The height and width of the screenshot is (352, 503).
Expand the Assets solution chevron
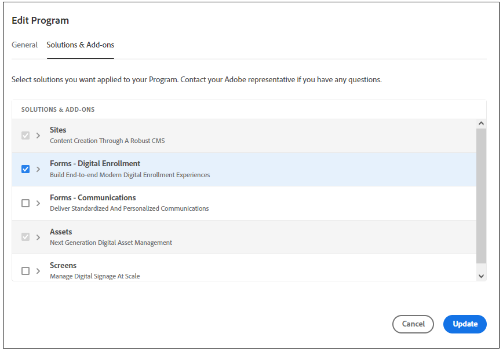[x=38, y=237]
